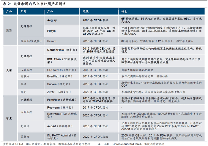Click the '先瑞达' manufacturer cell
The width and height of the screenshot is (208, 146).
31,126
